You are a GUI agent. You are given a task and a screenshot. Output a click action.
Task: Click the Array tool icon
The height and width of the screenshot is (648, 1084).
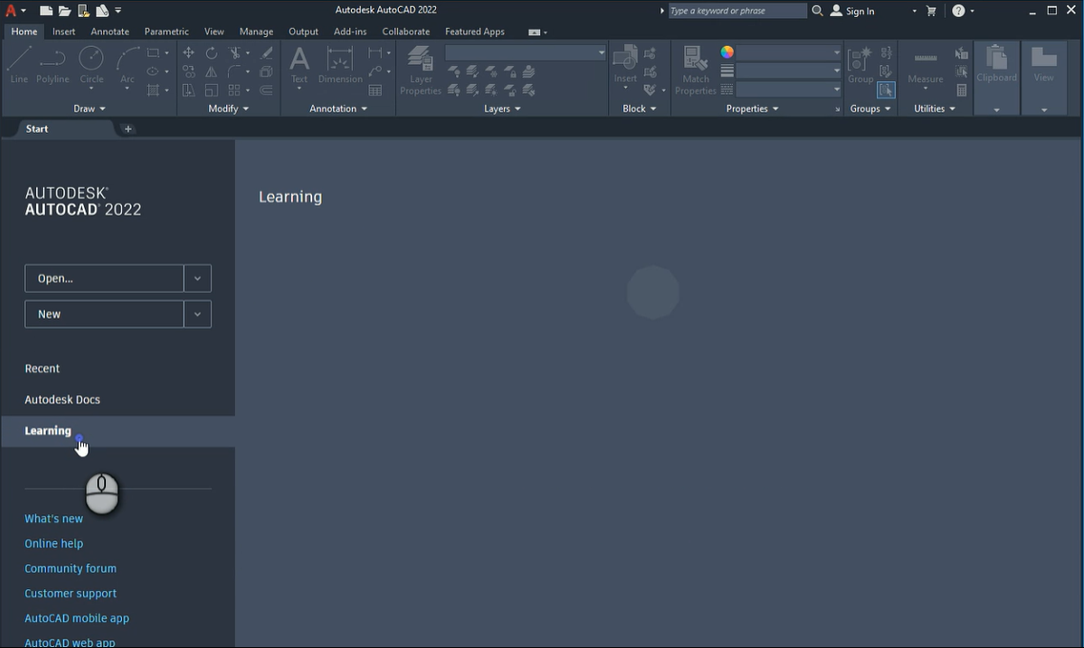pyautogui.click(x=235, y=90)
